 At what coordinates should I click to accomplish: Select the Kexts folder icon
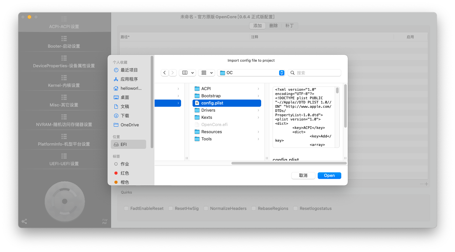coord(197,117)
